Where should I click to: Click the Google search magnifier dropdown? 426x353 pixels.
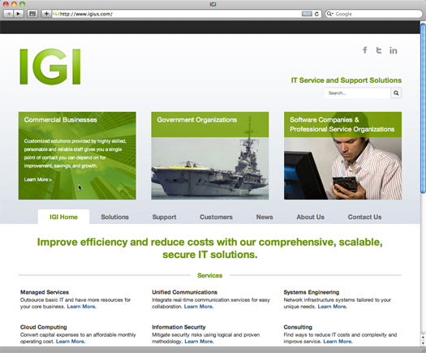coord(329,14)
